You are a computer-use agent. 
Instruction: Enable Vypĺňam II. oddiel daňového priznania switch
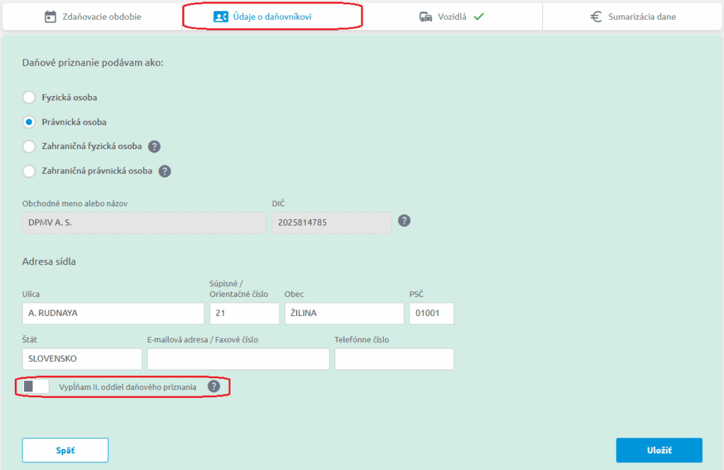pyautogui.click(x=35, y=387)
